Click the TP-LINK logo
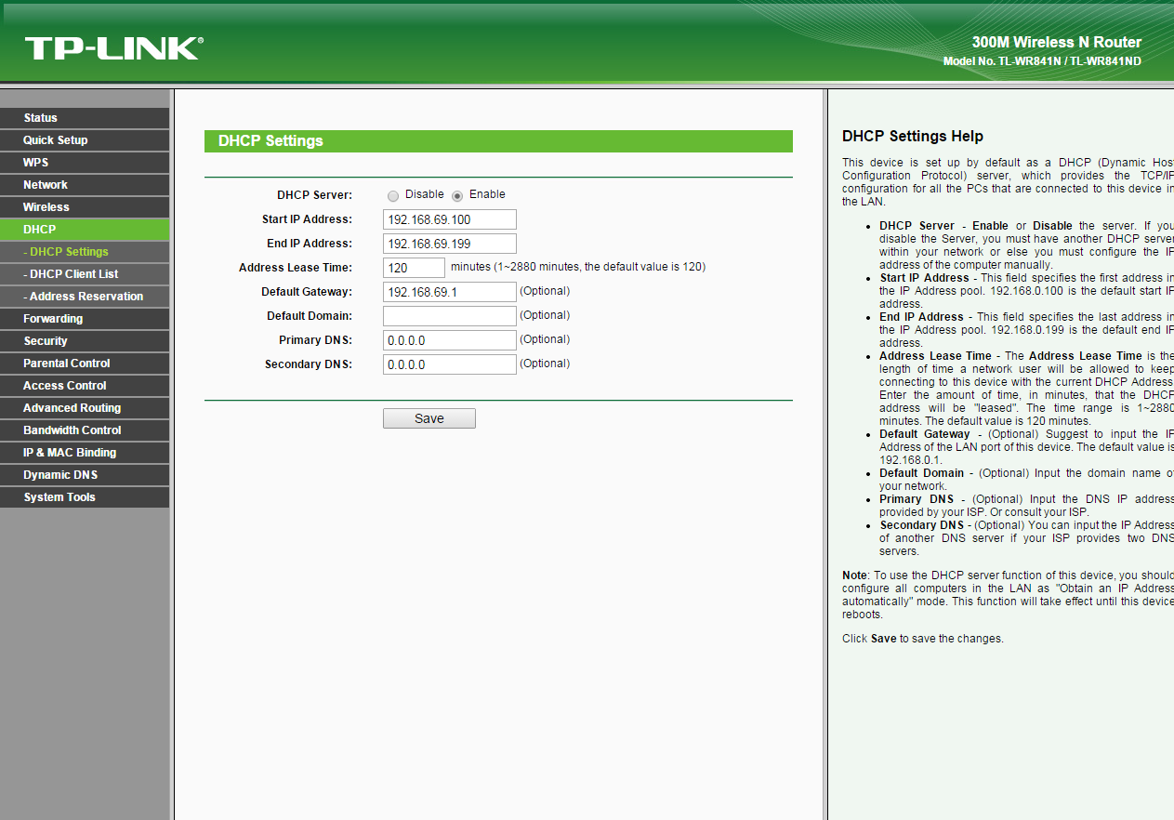Viewport: 1174px width, 820px height. (x=113, y=48)
